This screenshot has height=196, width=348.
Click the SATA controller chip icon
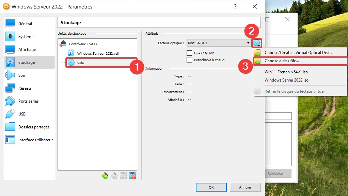coord(63,43)
